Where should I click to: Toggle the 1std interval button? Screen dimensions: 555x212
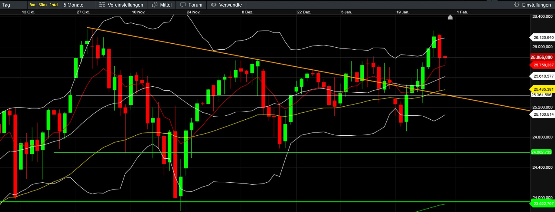54,5
